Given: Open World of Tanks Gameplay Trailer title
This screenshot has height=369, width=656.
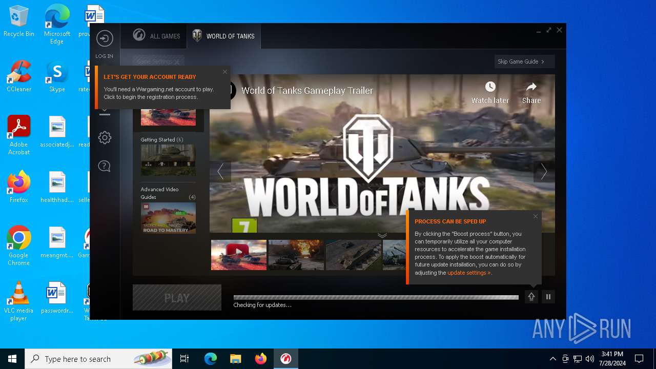Looking at the screenshot, I should [x=307, y=91].
